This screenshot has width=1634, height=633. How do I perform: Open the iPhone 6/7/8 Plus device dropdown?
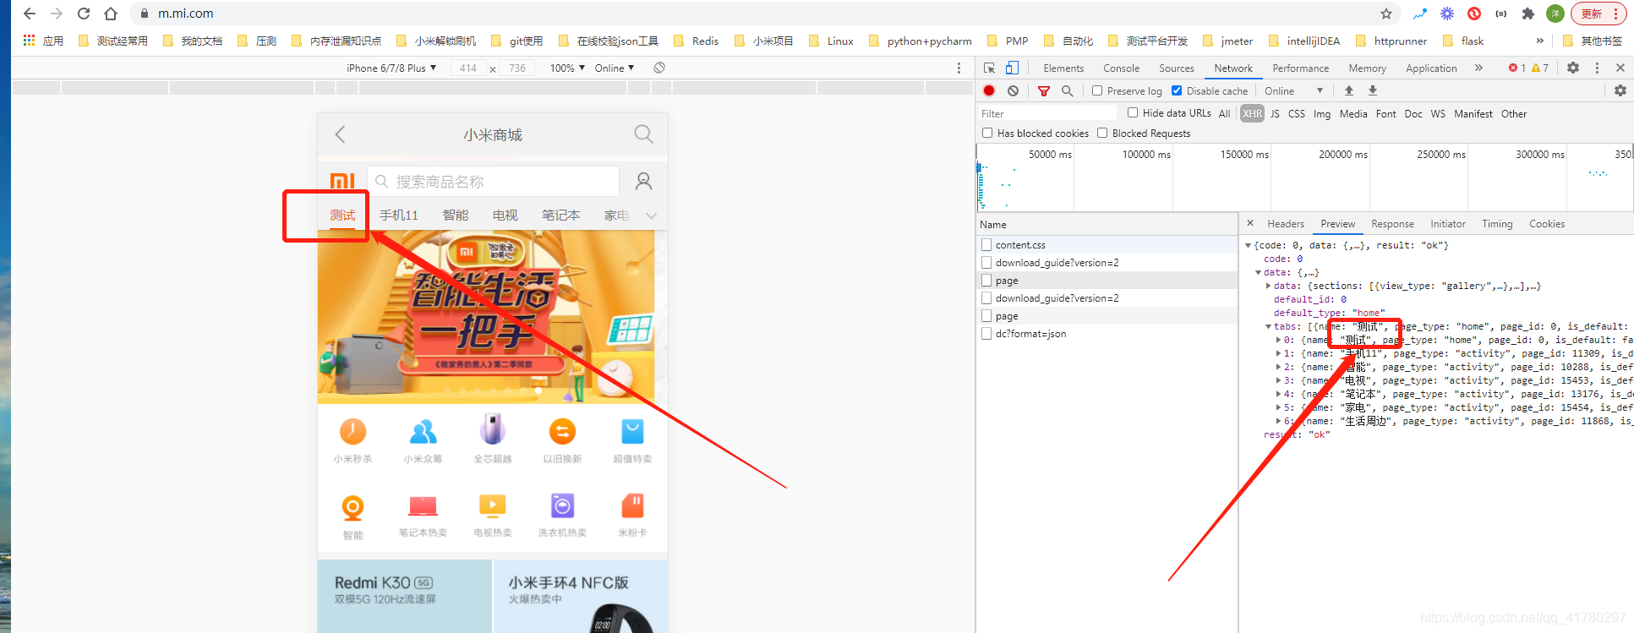coord(391,68)
